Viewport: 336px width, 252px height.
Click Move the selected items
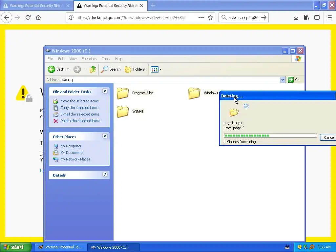(x=79, y=101)
